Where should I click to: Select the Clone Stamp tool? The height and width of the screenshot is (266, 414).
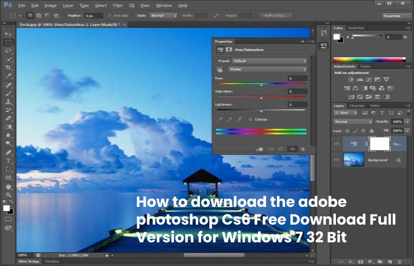click(x=8, y=101)
